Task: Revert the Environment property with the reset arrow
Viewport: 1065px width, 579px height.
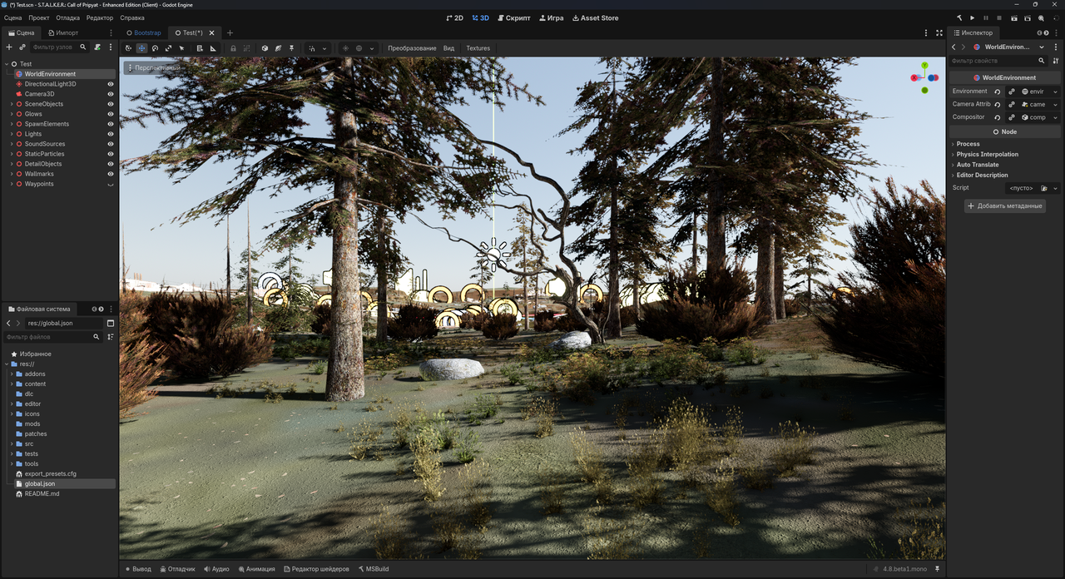Action: pos(998,92)
